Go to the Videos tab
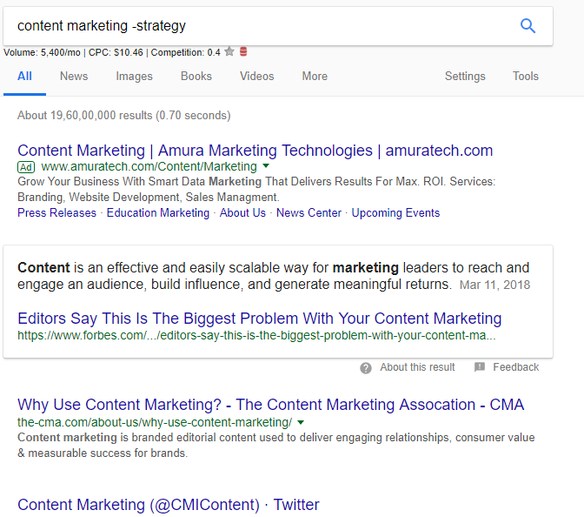584x517 pixels. [x=257, y=76]
